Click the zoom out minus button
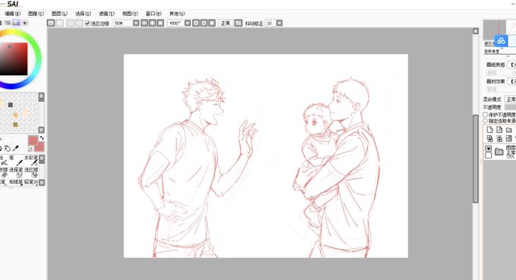Screen dimensions: 516x280 144,23
